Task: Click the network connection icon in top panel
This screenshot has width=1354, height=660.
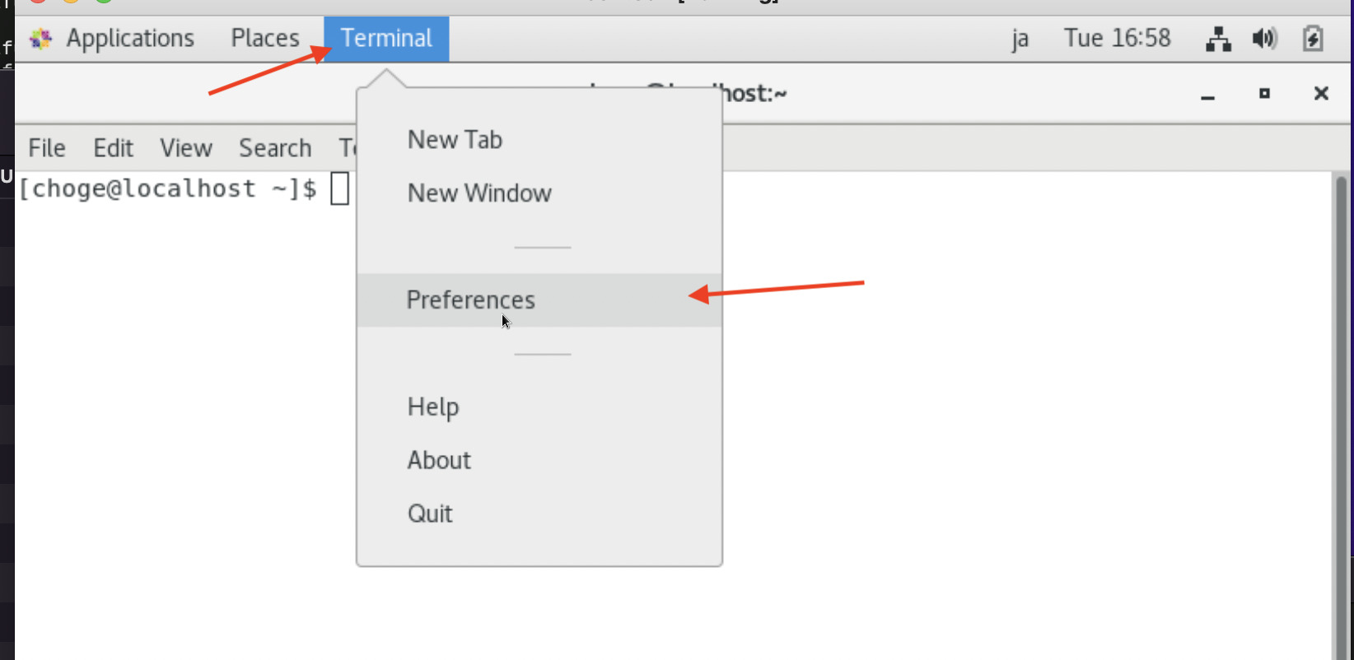Action: pos(1218,39)
